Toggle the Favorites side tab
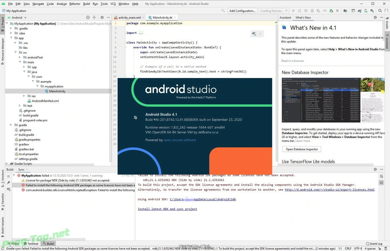390x251 pixels. tap(3, 202)
